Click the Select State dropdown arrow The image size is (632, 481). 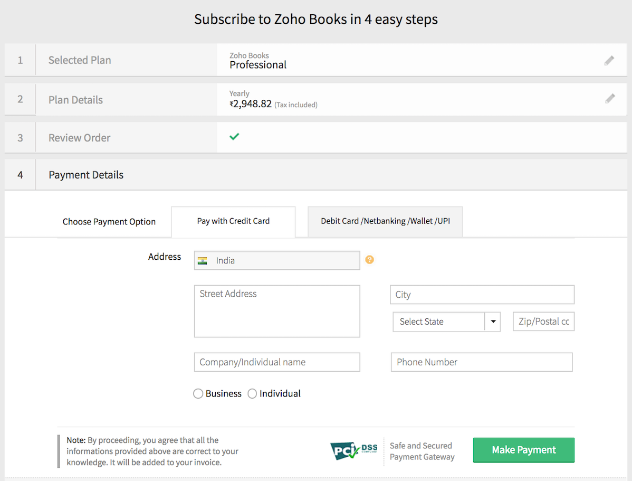click(x=493, y=322)
